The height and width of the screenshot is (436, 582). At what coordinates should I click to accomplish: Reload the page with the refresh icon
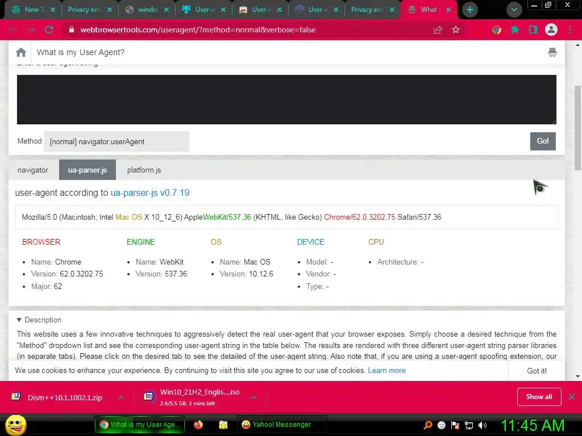pos(49,30)
